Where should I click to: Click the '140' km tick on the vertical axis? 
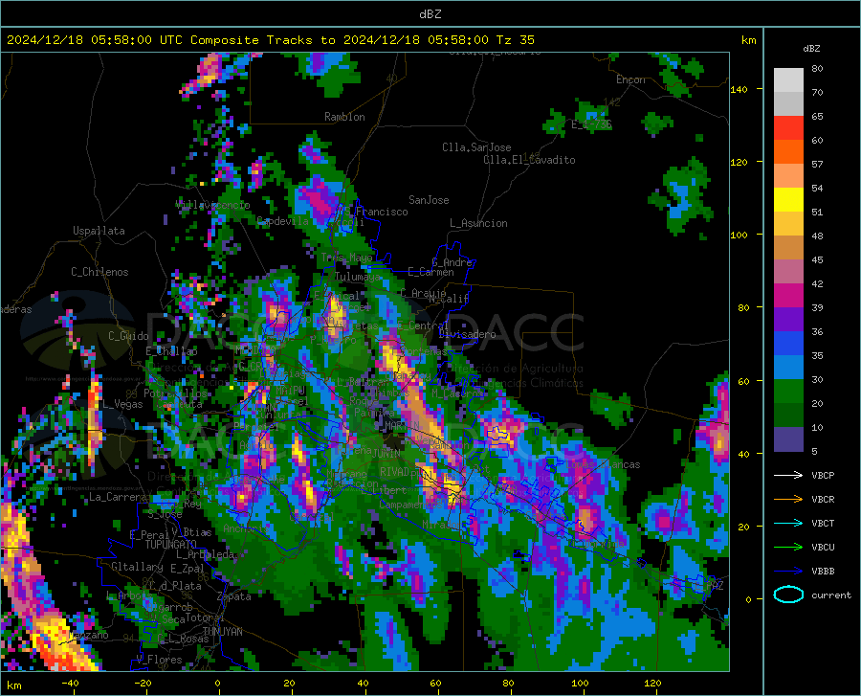[x=739, y=90]
